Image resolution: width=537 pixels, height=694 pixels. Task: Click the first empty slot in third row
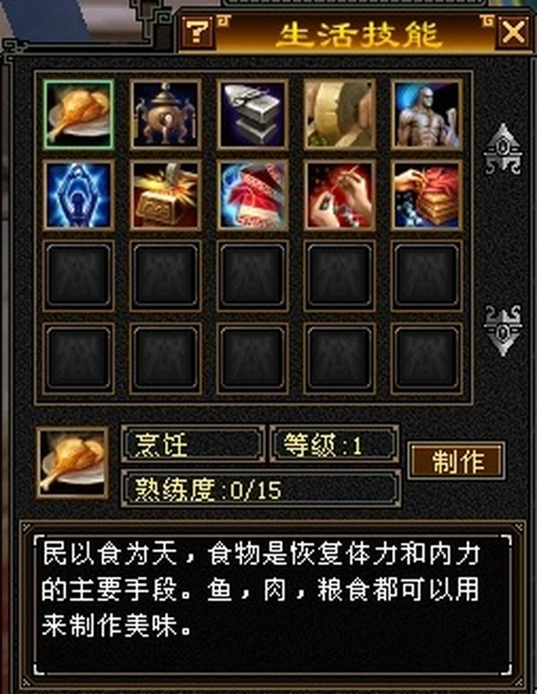[x=79, y=276]
